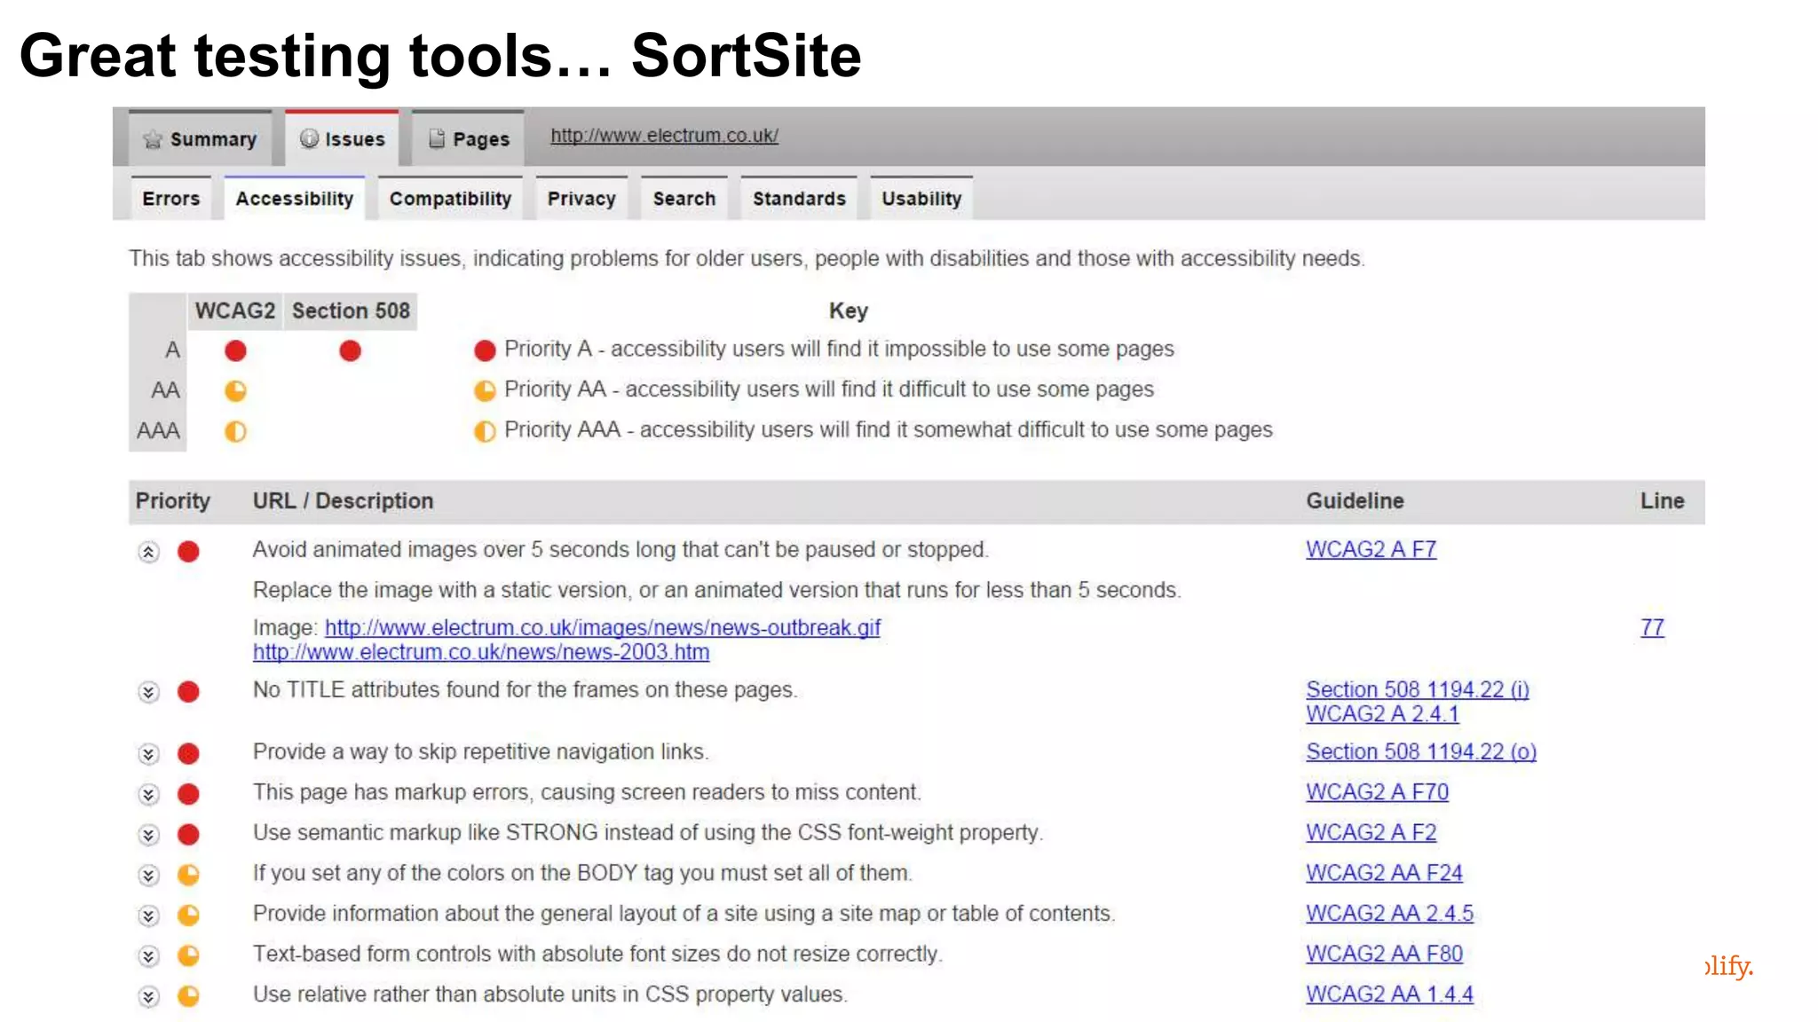Select the Usability sub-tab
Viewport: 1818px width, 1022px height.
[x=921, y=198]
